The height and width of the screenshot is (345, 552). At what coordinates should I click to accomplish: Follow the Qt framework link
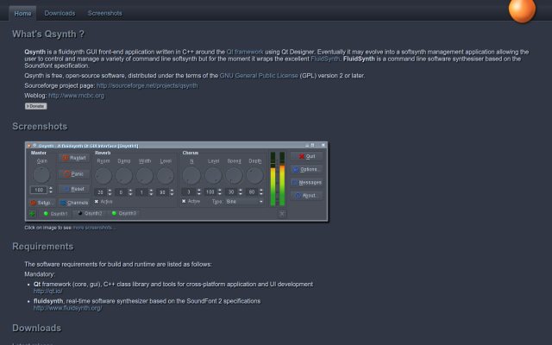pyautogui.click(x=245, y=52)
